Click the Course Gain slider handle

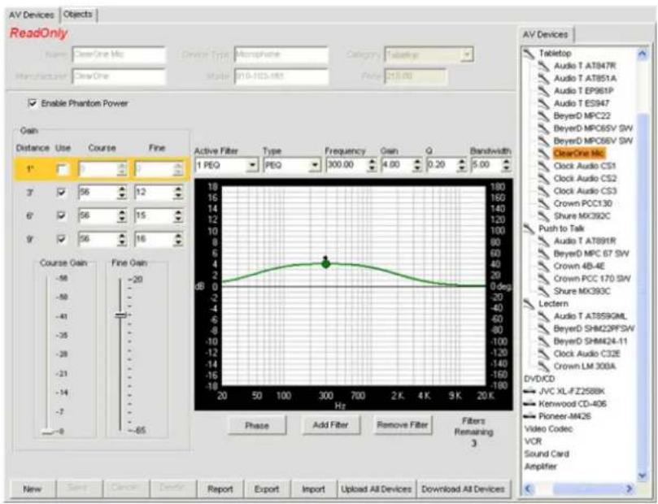[x=48, y=432]
